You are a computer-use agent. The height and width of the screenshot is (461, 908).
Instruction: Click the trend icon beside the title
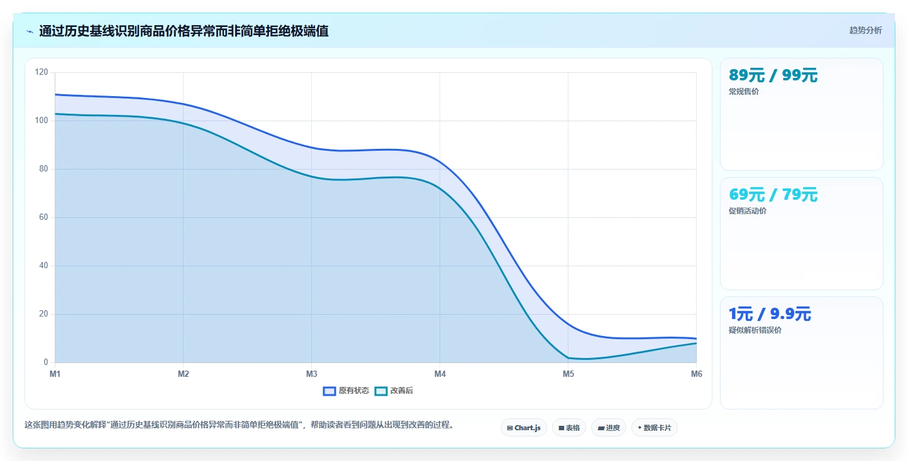(30, 31)
